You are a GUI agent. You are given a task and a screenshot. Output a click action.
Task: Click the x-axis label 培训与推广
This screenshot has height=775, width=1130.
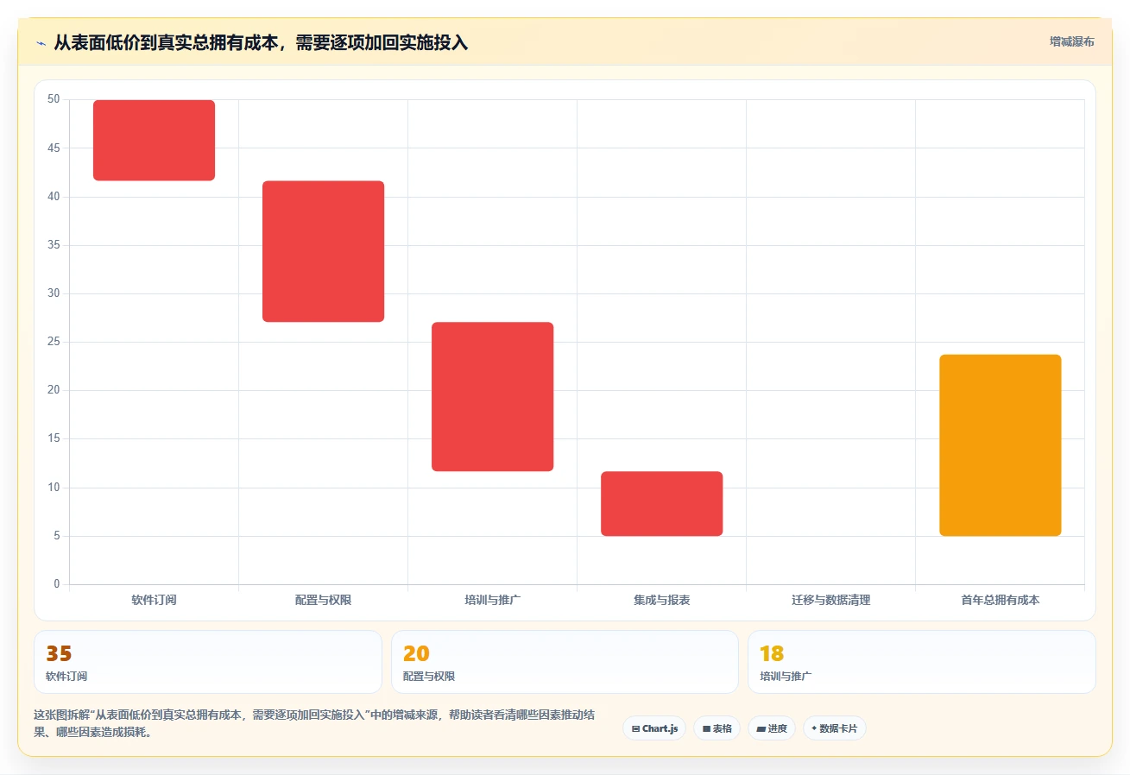point(492,600)
